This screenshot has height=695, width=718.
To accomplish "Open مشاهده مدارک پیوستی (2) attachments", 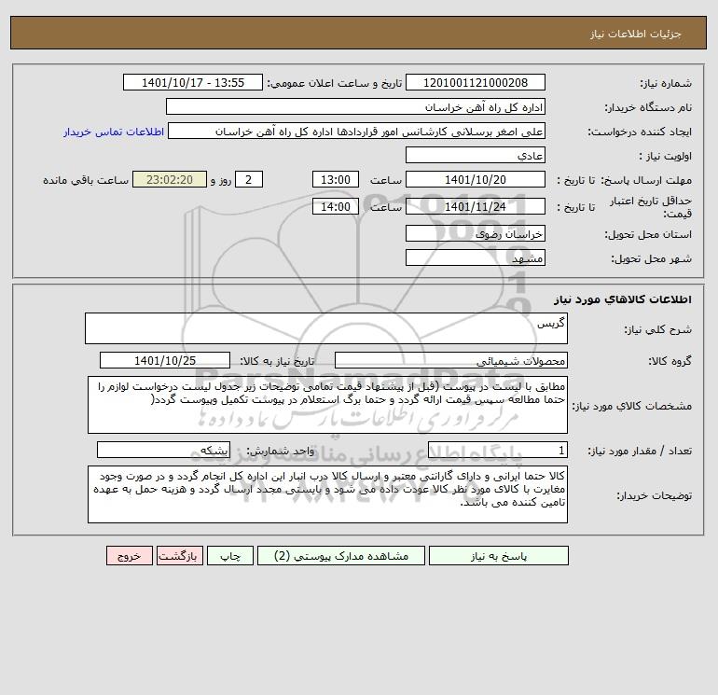I will tap(341, 556).
